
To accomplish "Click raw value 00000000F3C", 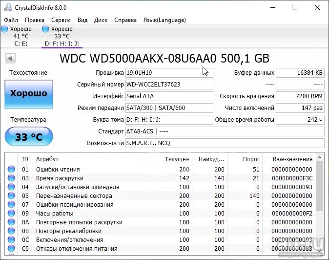I will (x=292, y=178).
